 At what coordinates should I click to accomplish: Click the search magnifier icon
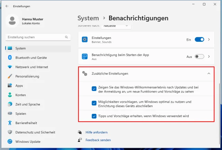66,37
